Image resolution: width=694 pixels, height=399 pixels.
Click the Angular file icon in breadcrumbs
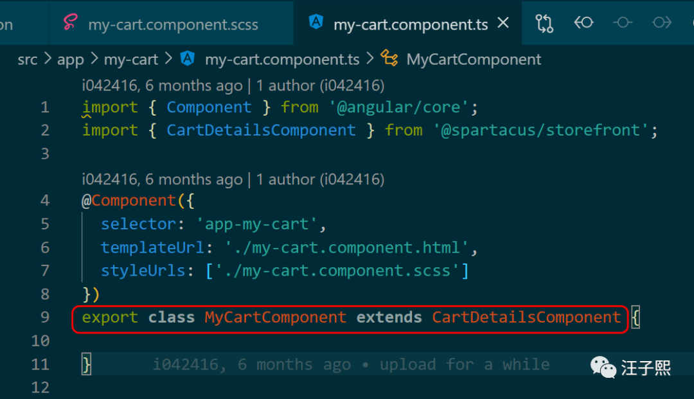point(188,59)
